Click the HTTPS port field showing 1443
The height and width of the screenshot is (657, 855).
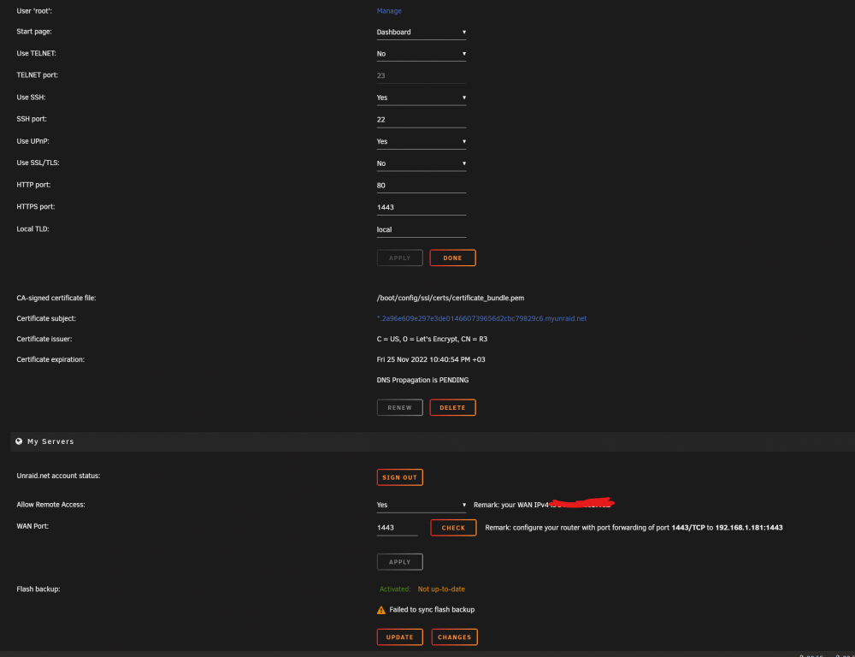(x=421, y=207)
